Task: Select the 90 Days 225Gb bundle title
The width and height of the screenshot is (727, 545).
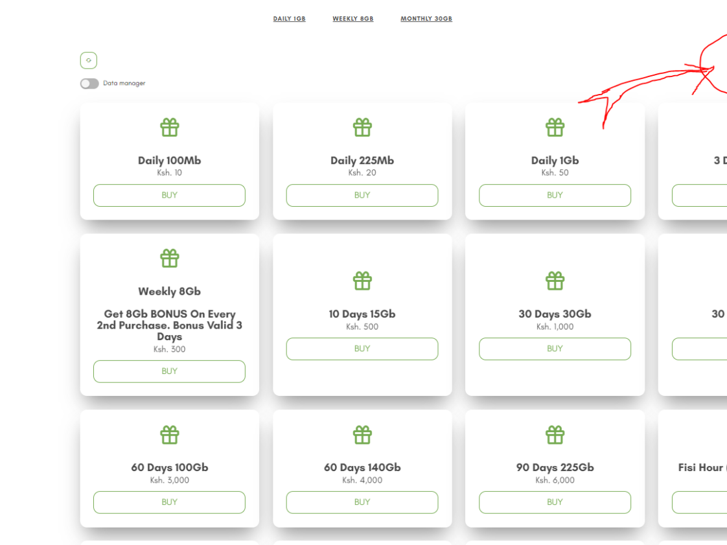Action: click(555, 467)
